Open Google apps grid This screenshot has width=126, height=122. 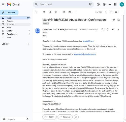click(x=115, y=5)
